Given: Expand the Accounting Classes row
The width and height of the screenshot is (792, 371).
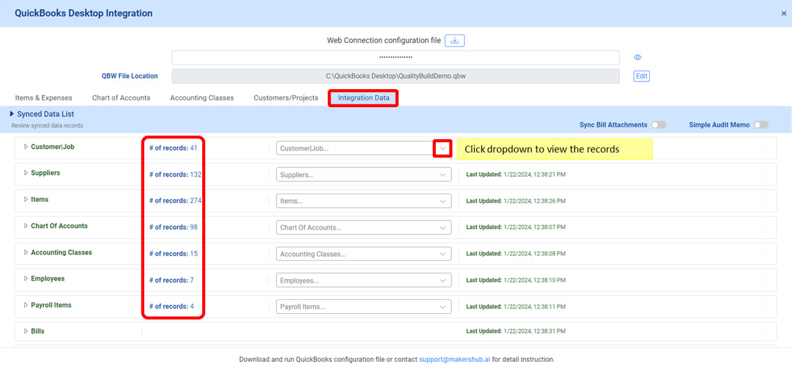Looking at the screenshot, I should [26, 252].
